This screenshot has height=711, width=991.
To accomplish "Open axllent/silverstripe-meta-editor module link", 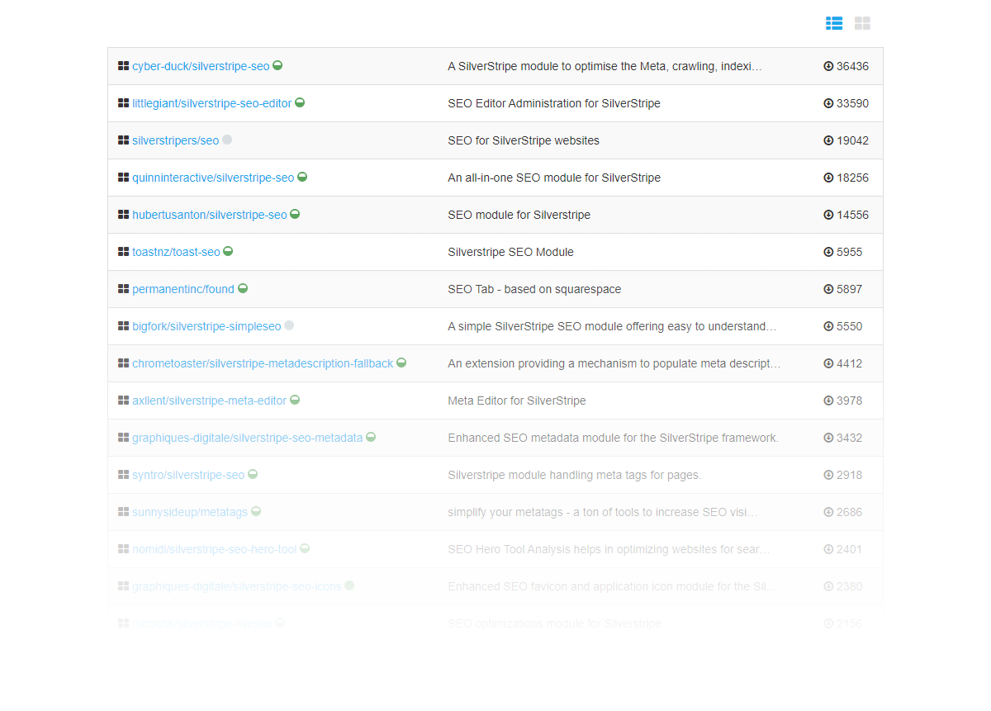I will (x=210, y=401).
